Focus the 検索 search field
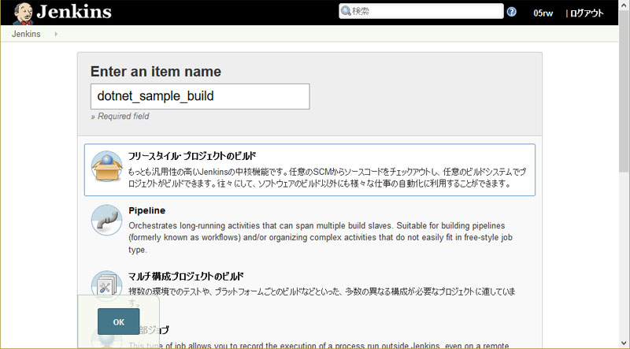The width and height of the screenshot is (630, 349). [x=421, y=11]
